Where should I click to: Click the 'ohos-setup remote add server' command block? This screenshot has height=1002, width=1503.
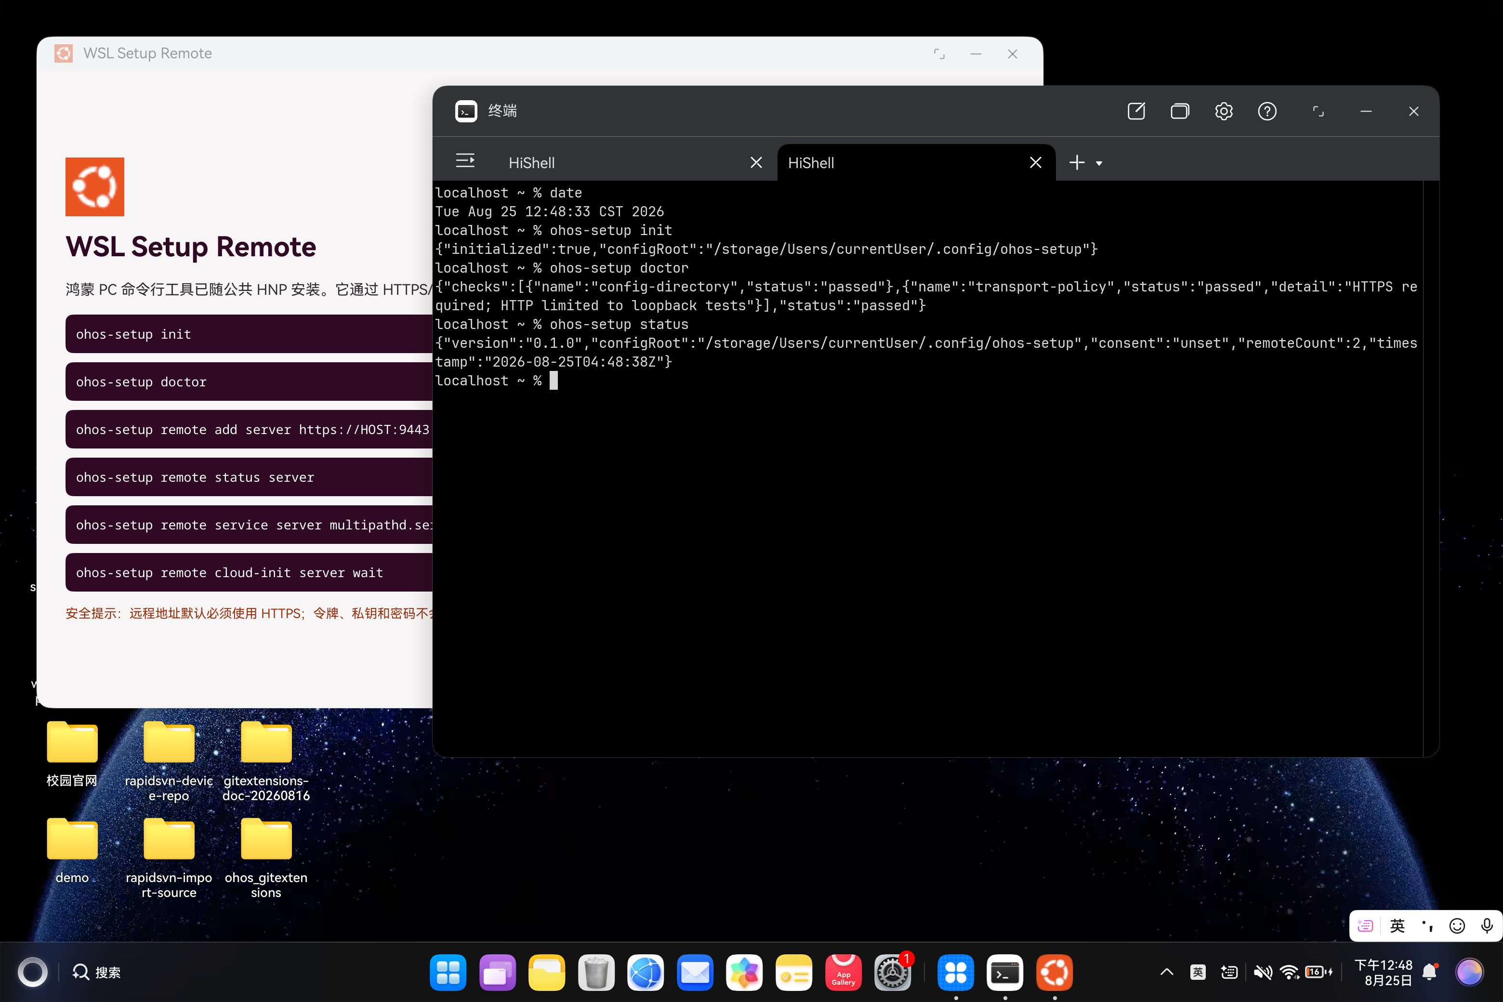click(249, 429)
